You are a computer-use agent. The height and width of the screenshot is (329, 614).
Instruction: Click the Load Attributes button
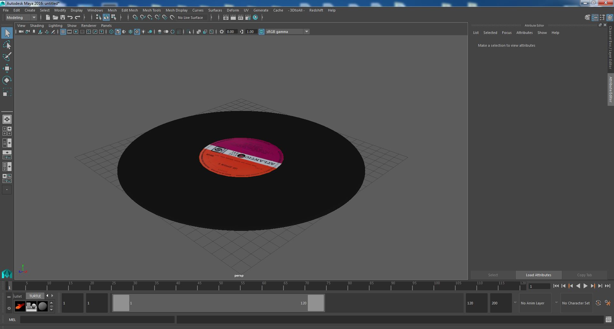(x=538, y=275)
